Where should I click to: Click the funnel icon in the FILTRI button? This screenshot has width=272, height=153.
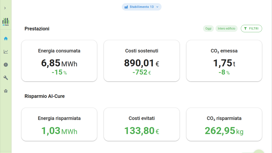pyautogui.click(x=245, y=28)
